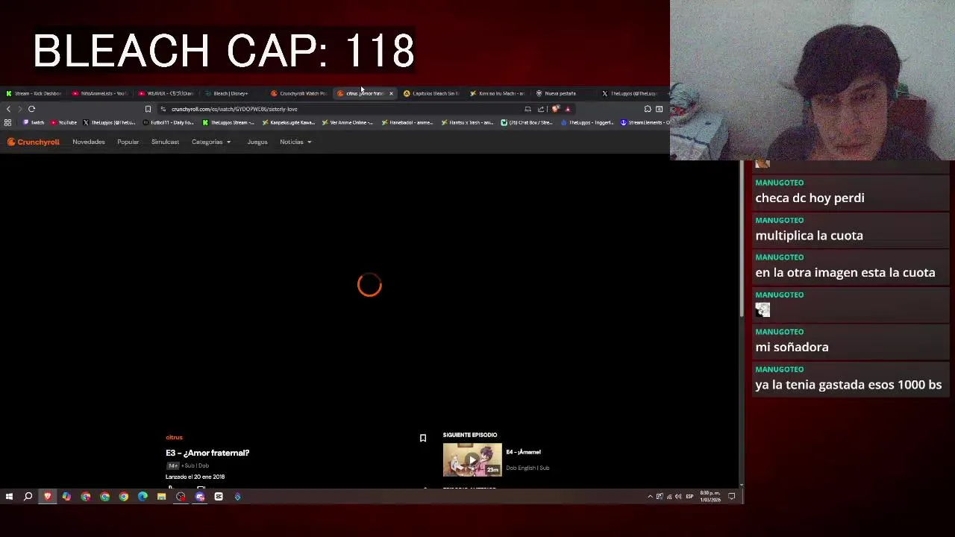This screenshot has width=955, height=537.
Task: Open the Windows taskbar search
Action: click(28, 497)
